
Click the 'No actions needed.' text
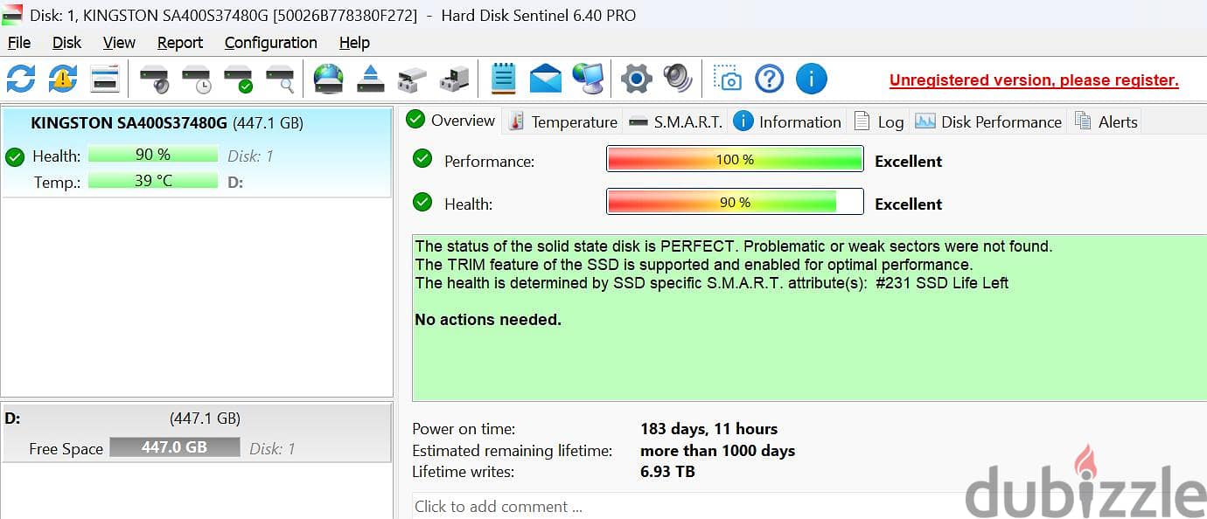pos(488,320)
